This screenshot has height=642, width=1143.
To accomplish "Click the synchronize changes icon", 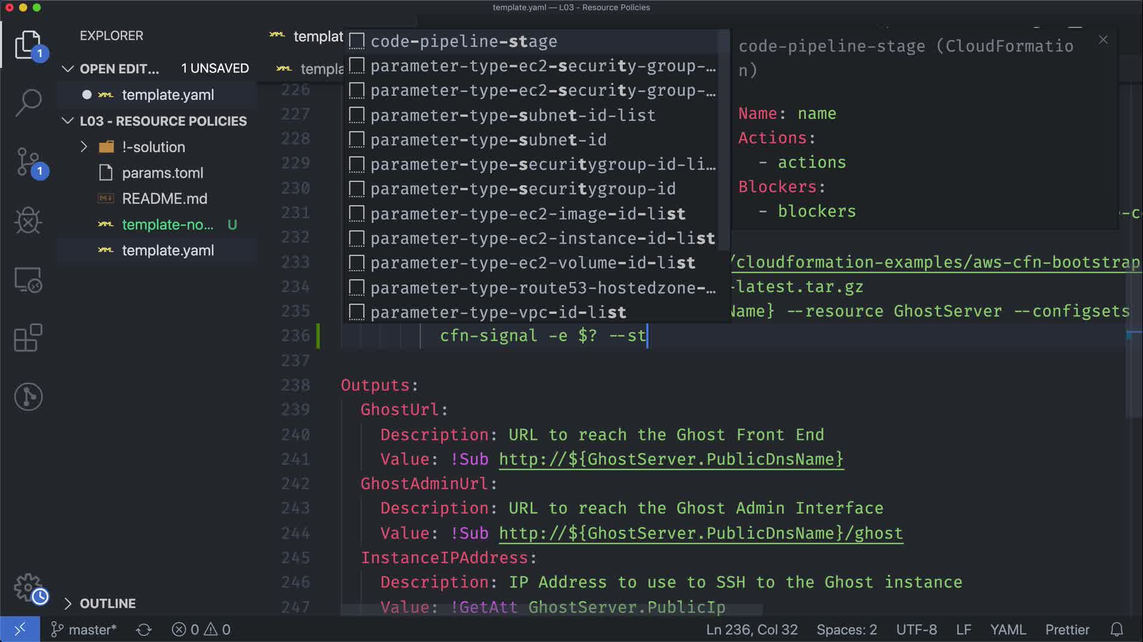I will pyautogui.click(x=143, y=630).
